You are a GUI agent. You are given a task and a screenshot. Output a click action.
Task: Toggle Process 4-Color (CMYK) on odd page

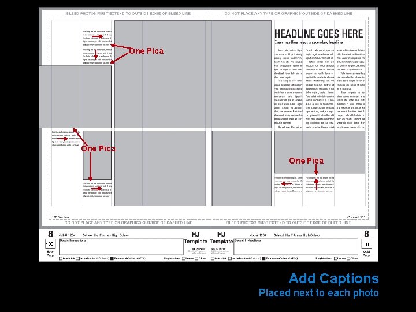point(263,258)
